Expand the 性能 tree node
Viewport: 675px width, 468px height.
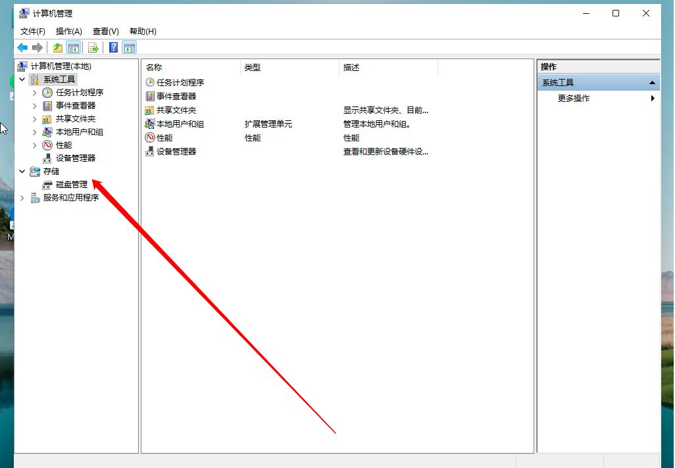pos(34,145)
